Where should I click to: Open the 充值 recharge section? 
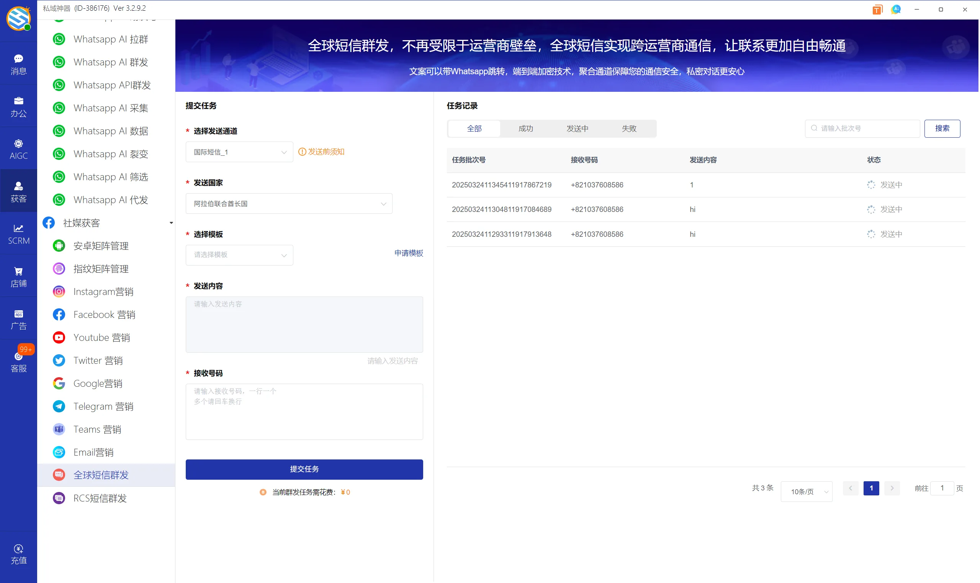point(18,554)
